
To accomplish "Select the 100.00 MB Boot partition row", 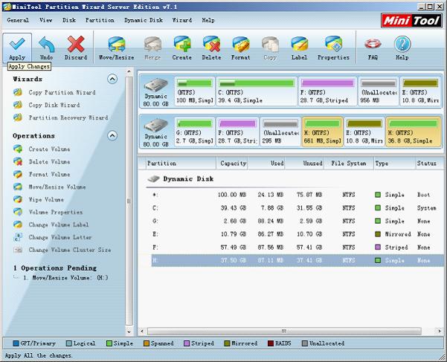I will (298, 195).
